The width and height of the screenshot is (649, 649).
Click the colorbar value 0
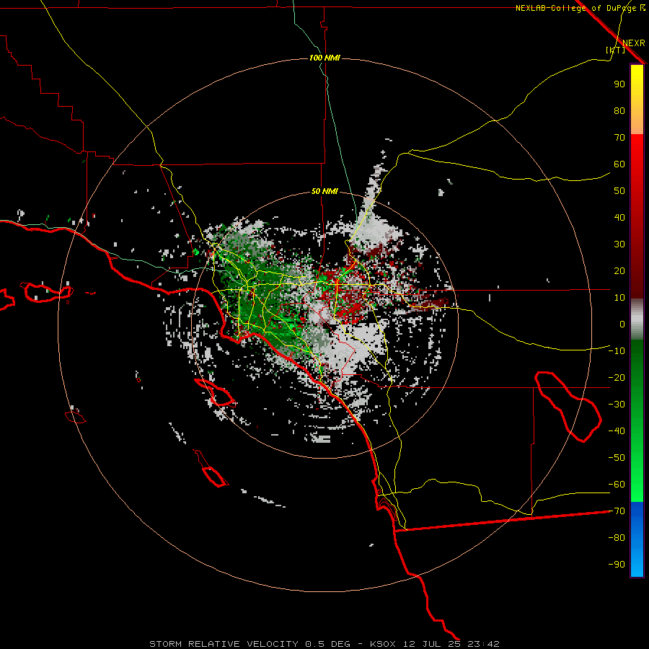pyautogui.click(x=622, y=324)
